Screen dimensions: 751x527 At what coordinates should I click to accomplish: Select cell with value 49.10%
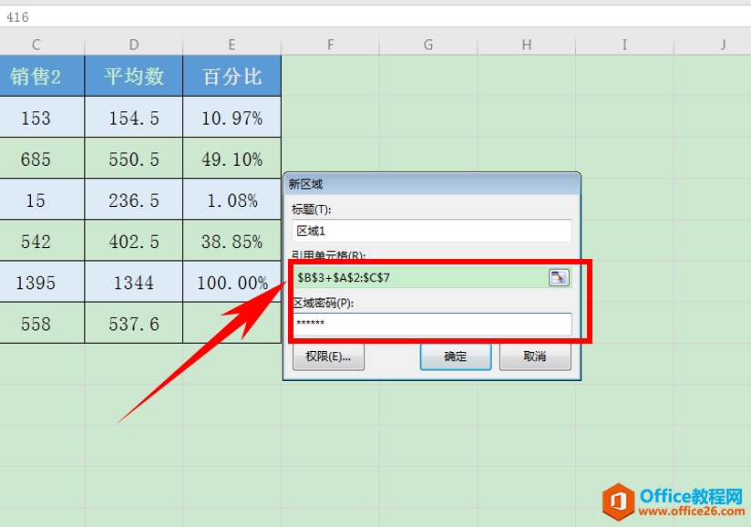(231, 160)
